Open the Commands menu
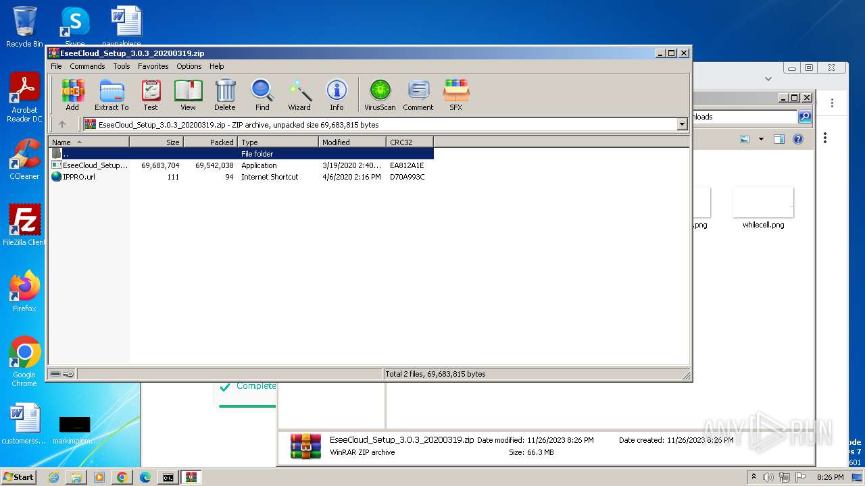Screen dimensions: 865x486 click(87, 66)
